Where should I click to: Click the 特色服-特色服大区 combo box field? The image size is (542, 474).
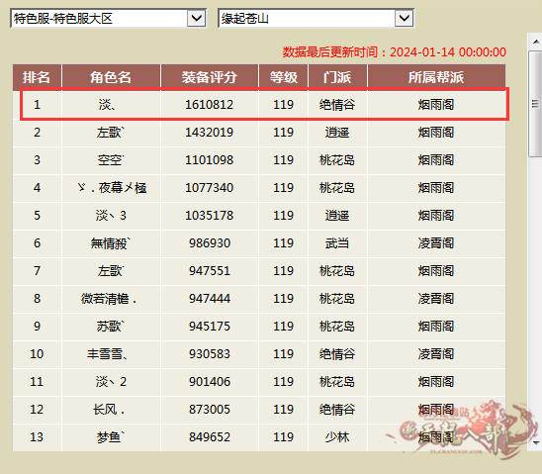click(x=108, y=18)
